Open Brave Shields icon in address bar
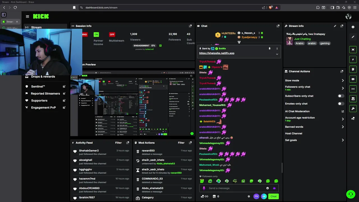Screen dimensions: 359x202 point(270,8)
